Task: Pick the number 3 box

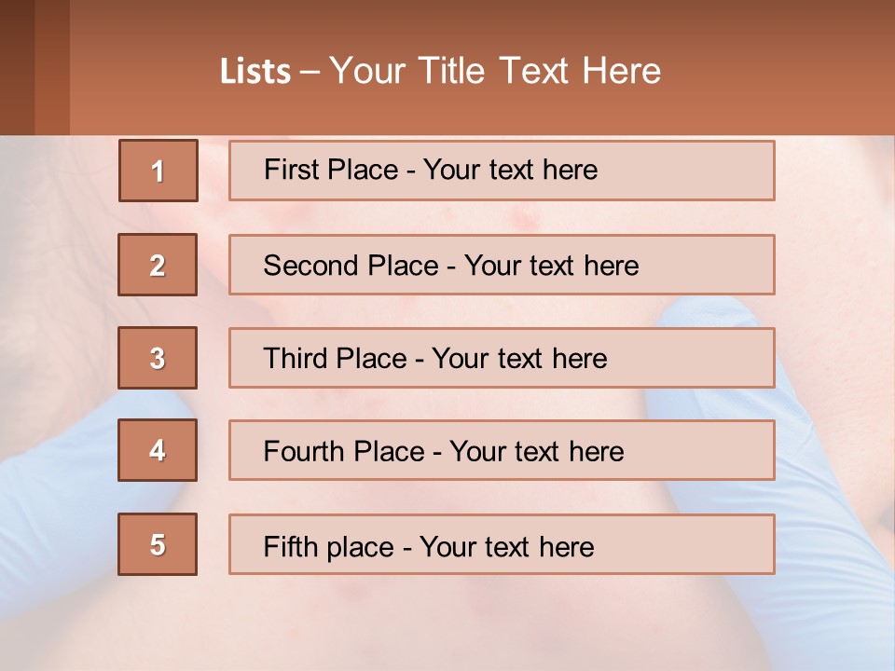Action: 158,358
